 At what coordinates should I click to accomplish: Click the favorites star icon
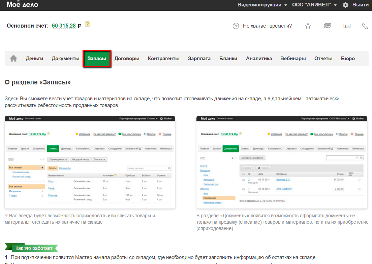coord(308,26)
